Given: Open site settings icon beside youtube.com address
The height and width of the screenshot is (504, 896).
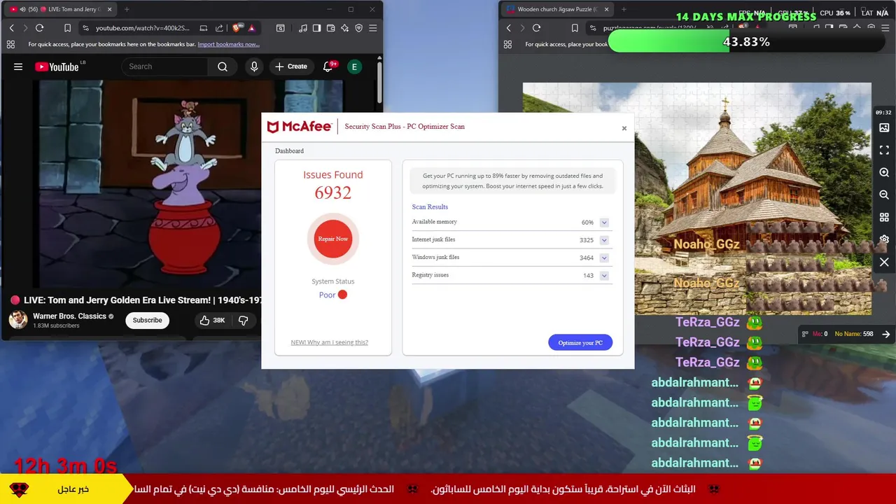Looking at the screenshot, I should pyautogui.click(x=85, y=28).
